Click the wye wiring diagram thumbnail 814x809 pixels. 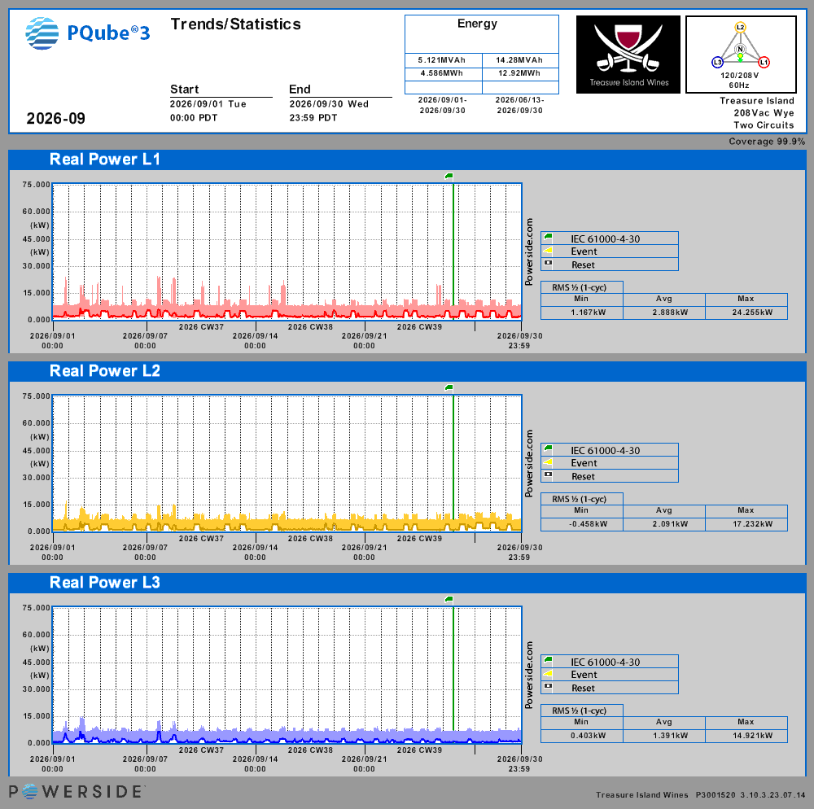click(x=741, y=55)
